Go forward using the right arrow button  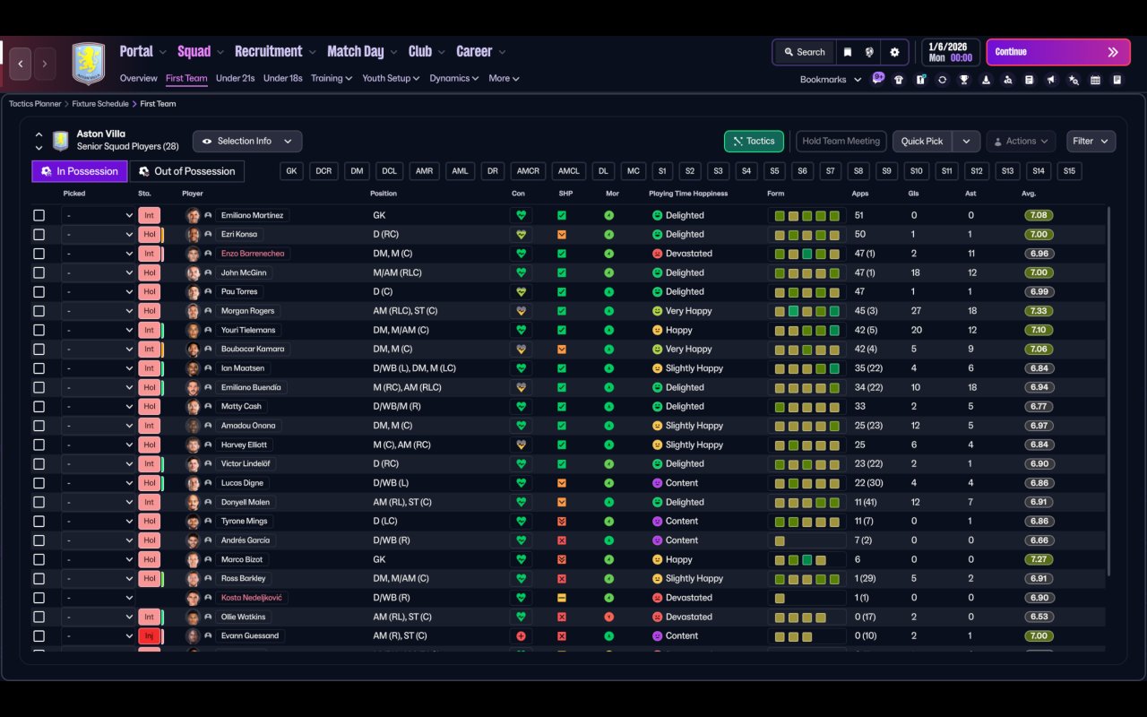[x=45, y=65]
